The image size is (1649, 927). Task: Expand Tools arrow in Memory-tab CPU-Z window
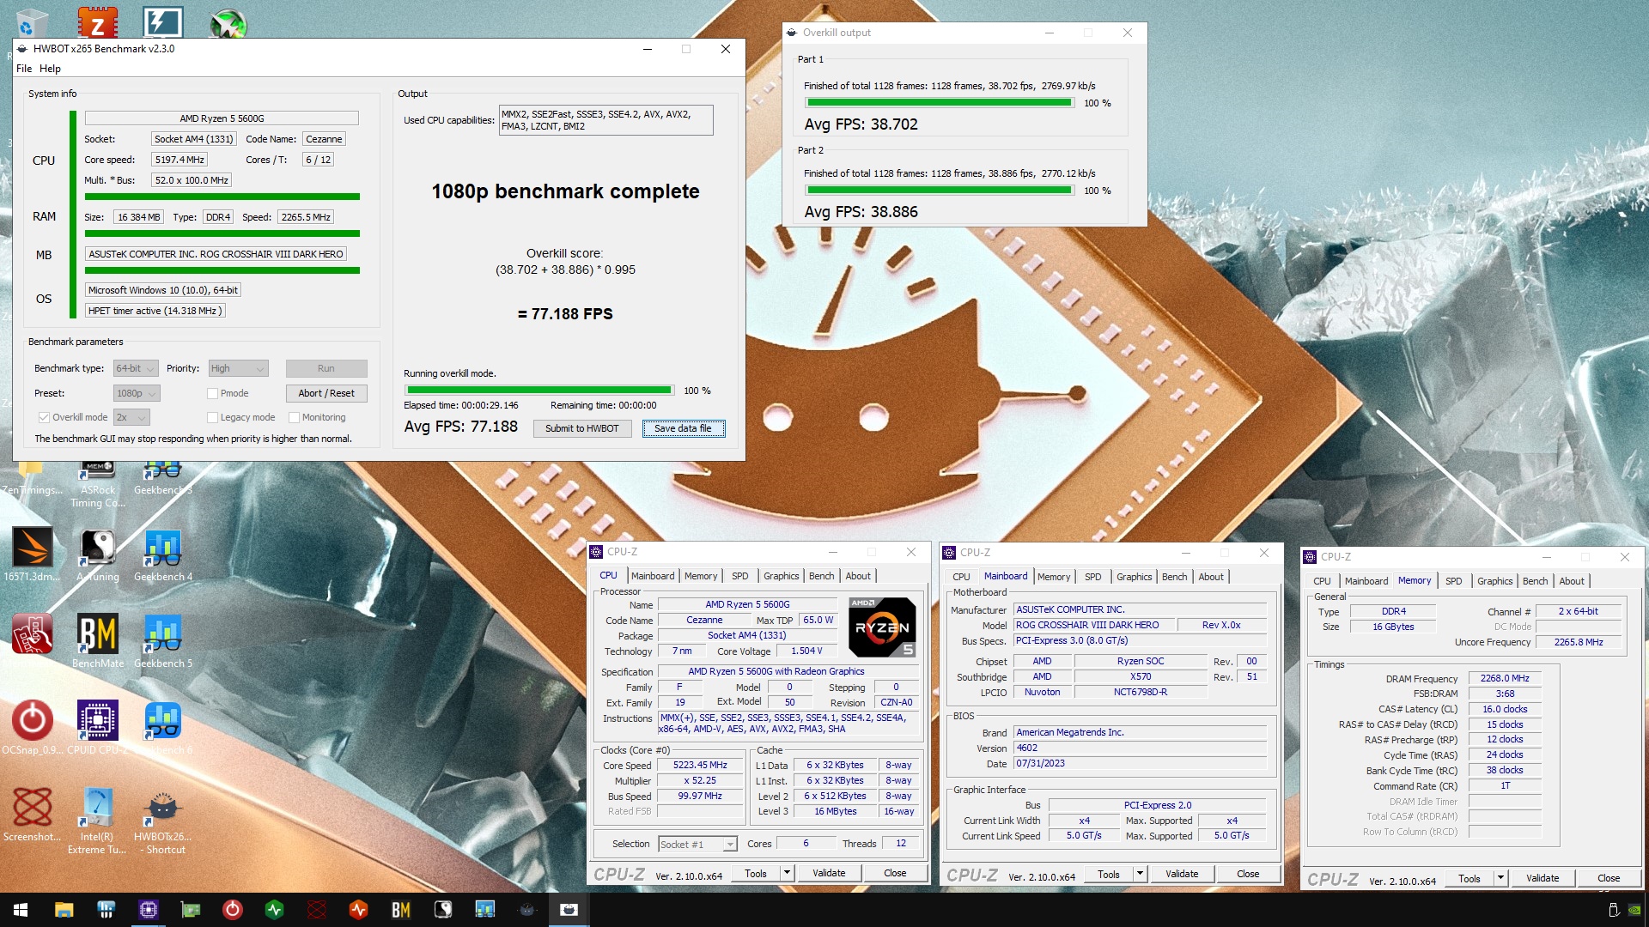(x=1500, y=878)
